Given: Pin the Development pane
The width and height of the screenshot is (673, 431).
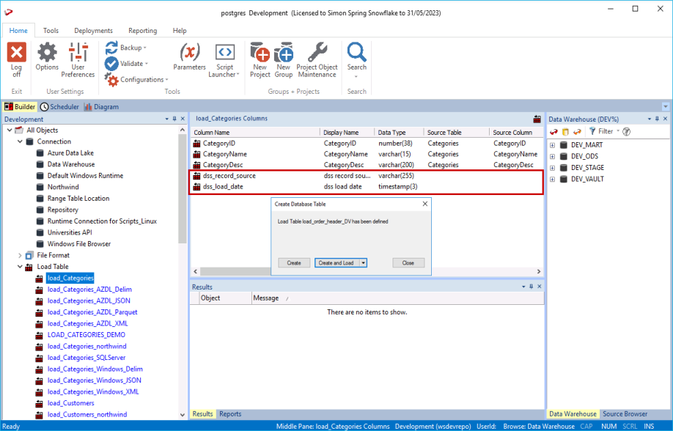Looking at the screenshot, I should pyautogui.click(x=174, y=119).
